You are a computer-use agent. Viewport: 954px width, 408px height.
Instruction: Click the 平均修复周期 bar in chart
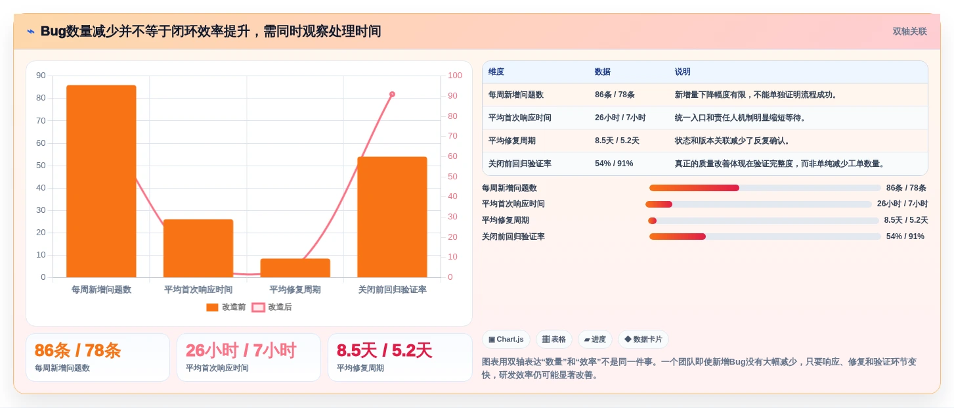[295, 268]
